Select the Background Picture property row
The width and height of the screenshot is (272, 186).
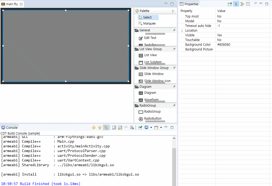(225, 49)
